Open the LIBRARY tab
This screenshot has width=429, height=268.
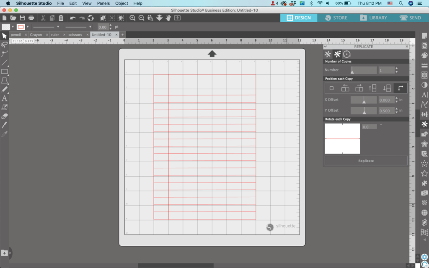(x=373, y=18)
